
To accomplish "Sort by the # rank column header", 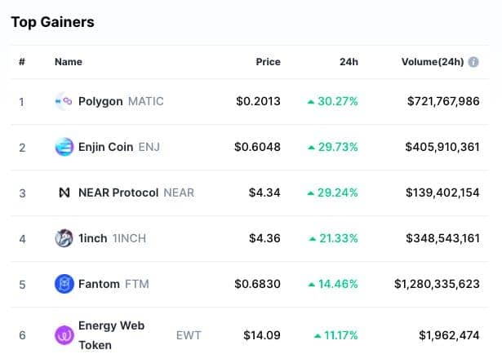I will pos(22,62).
